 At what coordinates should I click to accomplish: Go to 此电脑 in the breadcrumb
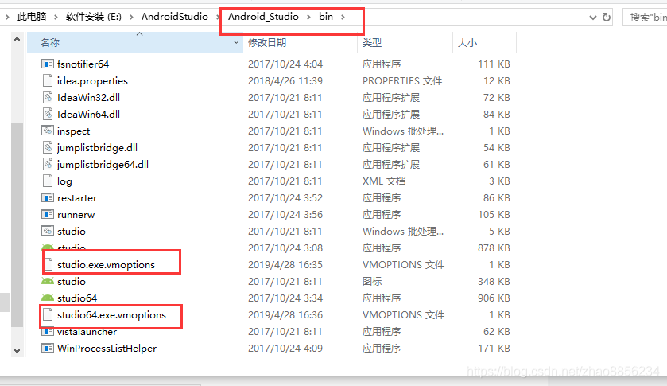point(32,17)
